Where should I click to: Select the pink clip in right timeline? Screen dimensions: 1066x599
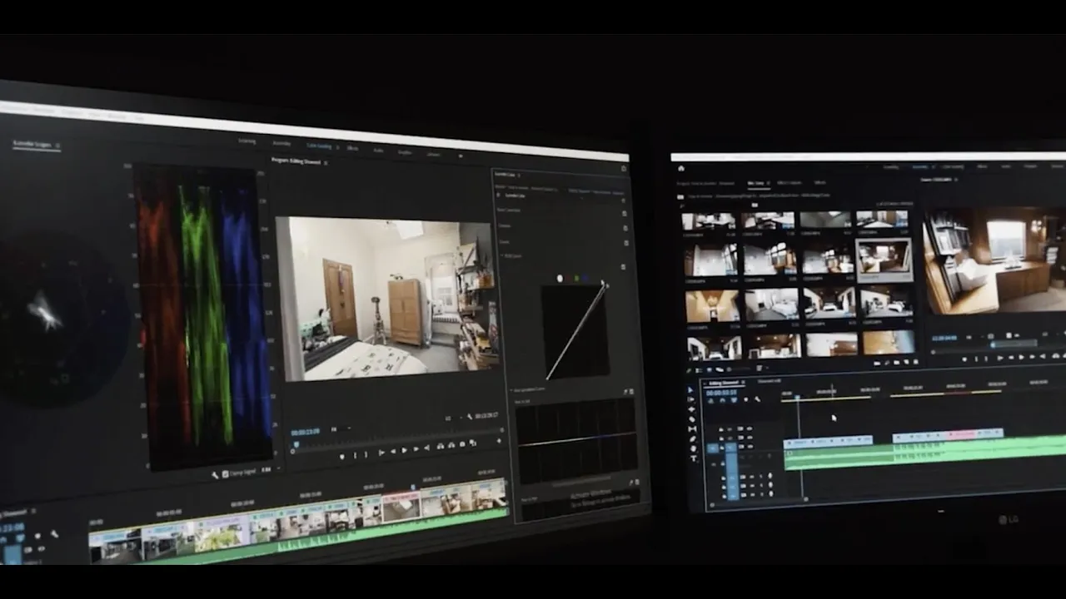click(961, 433)
